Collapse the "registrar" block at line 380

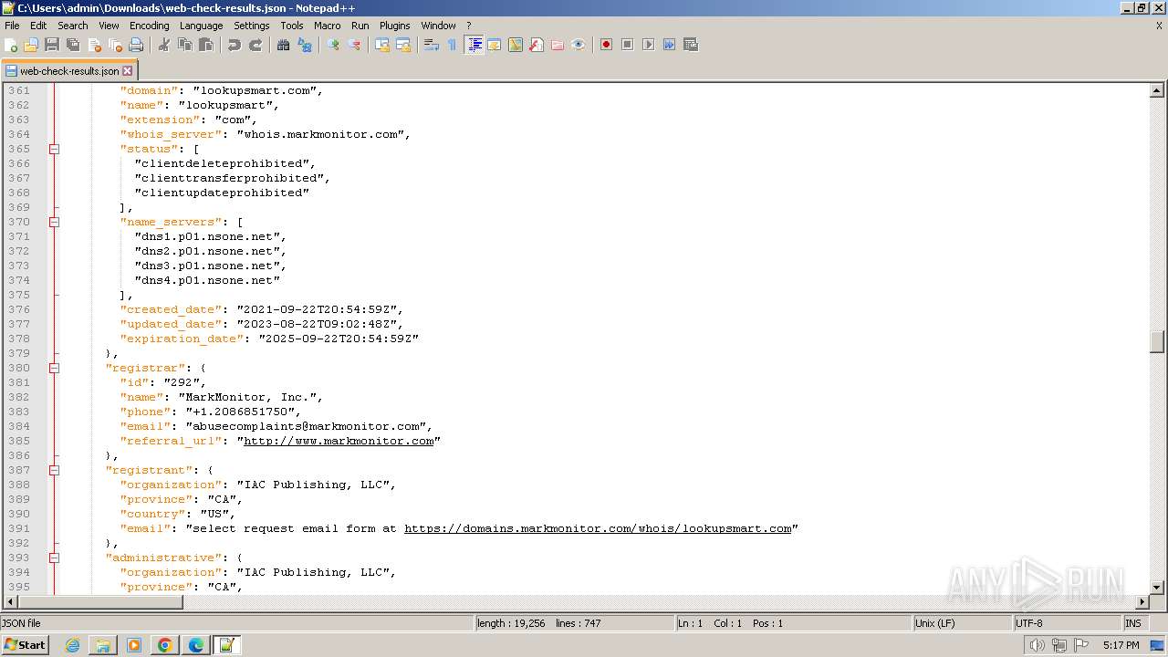pos(54,368)
